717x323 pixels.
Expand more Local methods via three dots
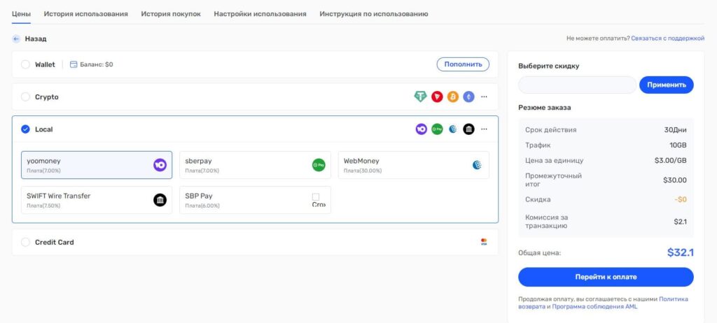(x=485, y=129)
